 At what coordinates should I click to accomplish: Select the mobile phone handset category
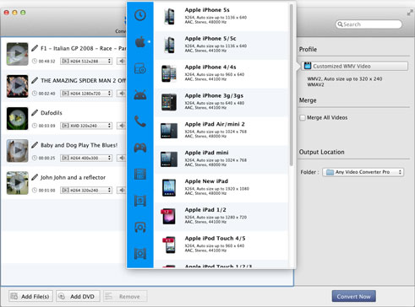tap(140, 121)
